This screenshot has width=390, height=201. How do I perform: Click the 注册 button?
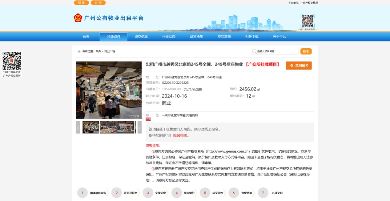pos(98,2)
